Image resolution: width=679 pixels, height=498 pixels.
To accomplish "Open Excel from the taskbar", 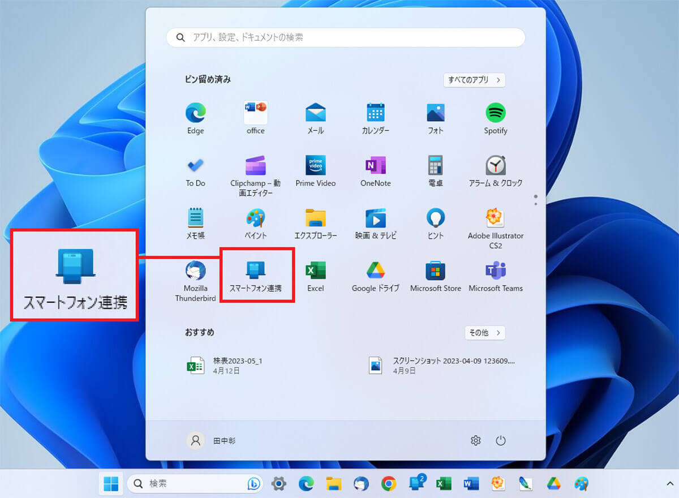I will (443, 483).
